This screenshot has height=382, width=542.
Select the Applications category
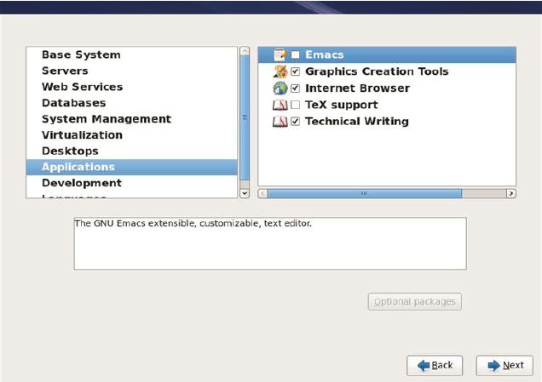132,167
